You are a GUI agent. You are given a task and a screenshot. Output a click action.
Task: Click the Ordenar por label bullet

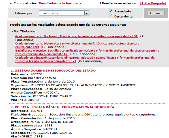click(12, 13)
